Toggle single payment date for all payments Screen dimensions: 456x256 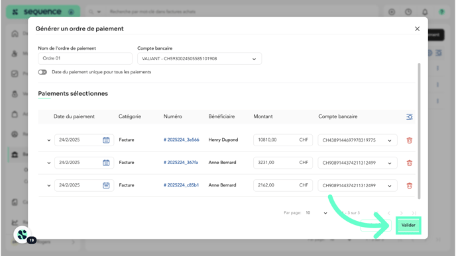click(42, 72)
